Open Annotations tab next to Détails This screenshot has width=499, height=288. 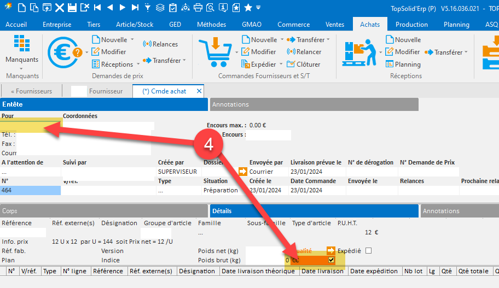click(460, 211)
